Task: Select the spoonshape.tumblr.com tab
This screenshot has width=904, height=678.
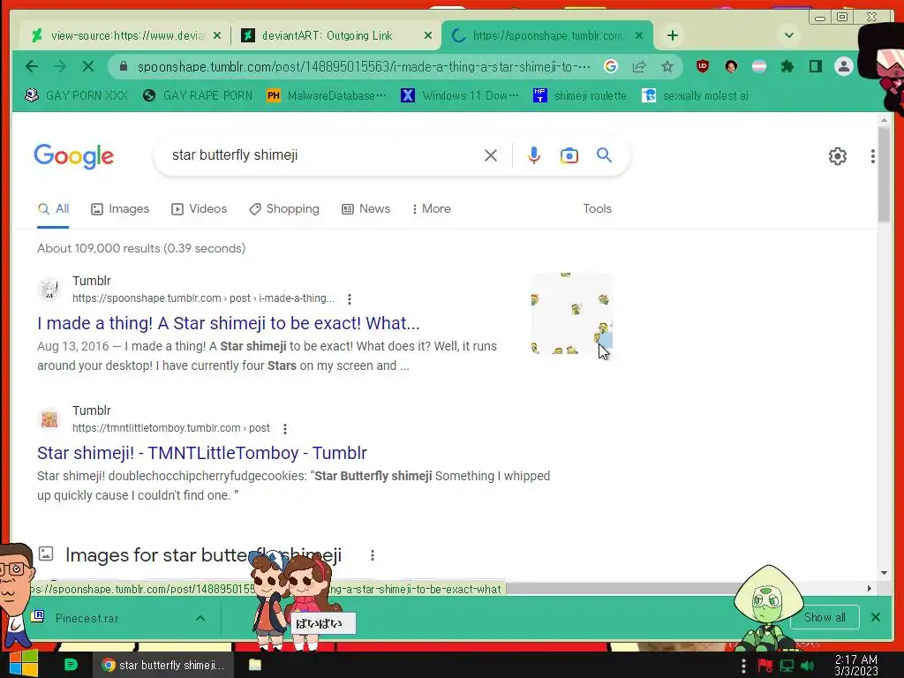Action: click(547, 35)
